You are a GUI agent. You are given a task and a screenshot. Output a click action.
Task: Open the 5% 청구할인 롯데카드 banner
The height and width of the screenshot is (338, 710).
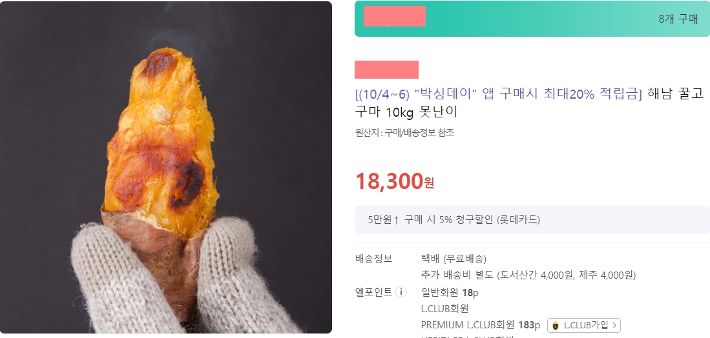532,219
